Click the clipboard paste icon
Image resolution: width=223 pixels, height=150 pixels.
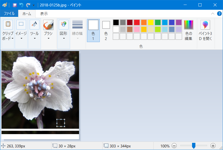click(8, 24)
